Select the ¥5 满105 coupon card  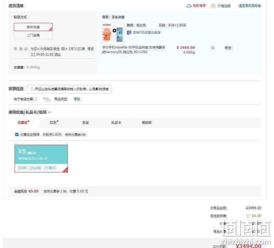click(x=41, y=159)
